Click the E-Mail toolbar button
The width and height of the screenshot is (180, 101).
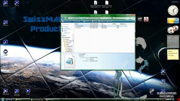pyautogui.click(x=95, y=21)
